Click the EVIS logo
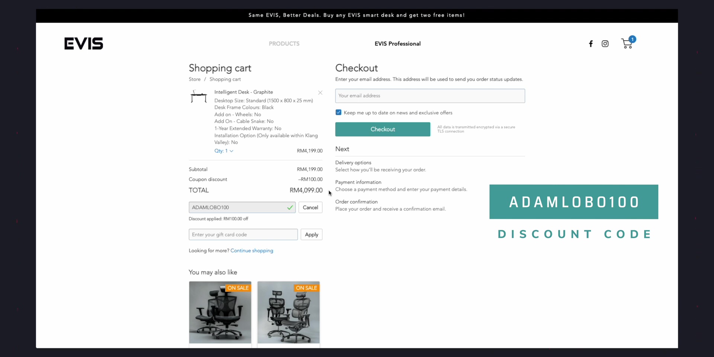Image resolution: width=714 pixels, height=357 pixels. pos(84,44)
